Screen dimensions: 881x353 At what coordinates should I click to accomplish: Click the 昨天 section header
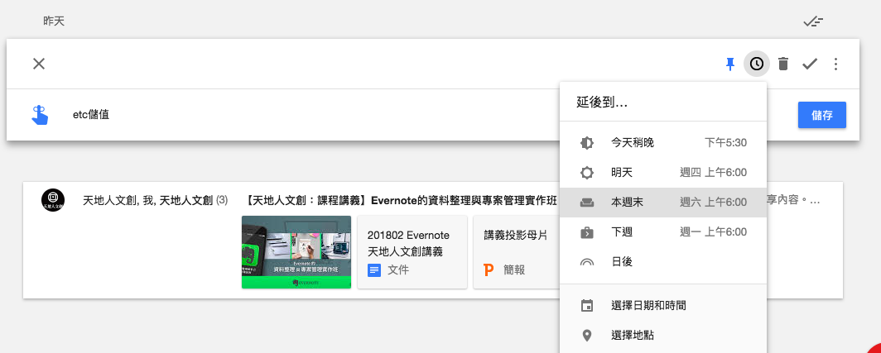pos(54,21)
